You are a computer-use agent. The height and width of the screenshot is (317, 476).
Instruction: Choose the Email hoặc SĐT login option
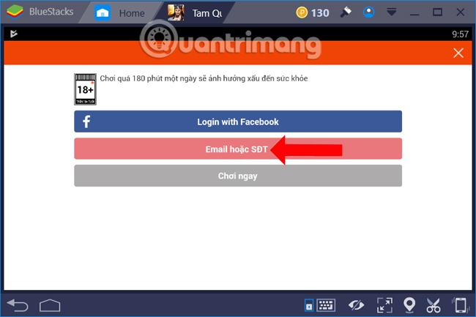[x=238, y=149]
